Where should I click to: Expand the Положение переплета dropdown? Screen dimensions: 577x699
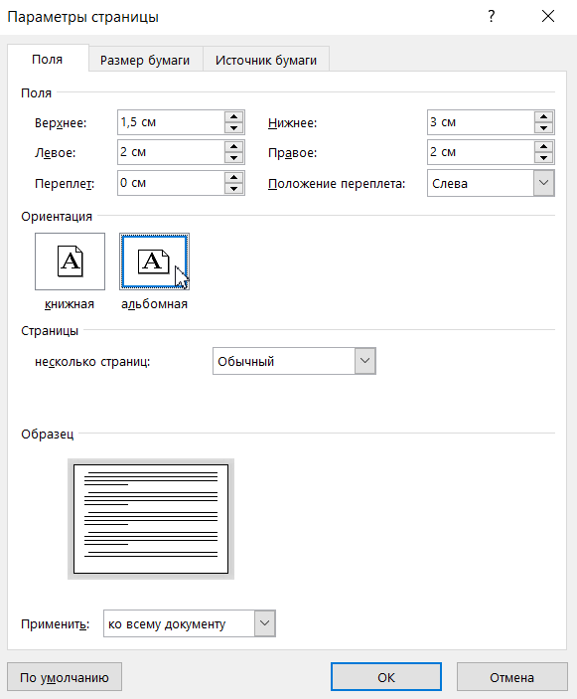coord(543,183)
